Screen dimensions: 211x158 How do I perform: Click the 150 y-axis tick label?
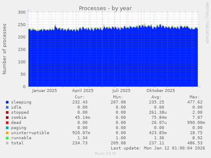click(22, 49)
